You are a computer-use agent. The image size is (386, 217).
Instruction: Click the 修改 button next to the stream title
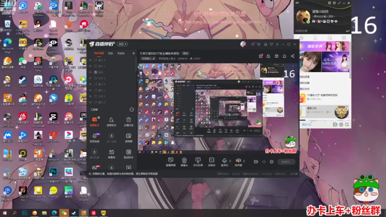coord(185,54)
